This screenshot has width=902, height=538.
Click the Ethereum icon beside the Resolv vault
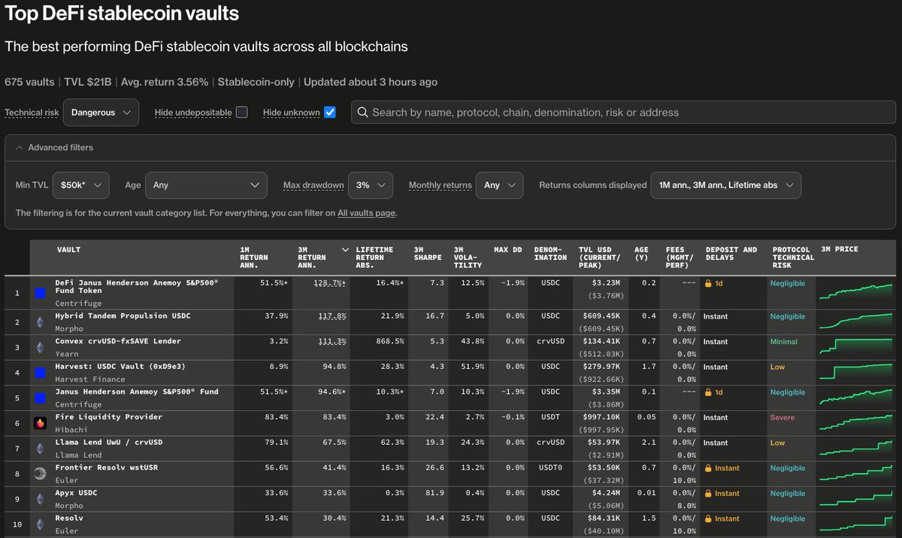coord(41,524)
